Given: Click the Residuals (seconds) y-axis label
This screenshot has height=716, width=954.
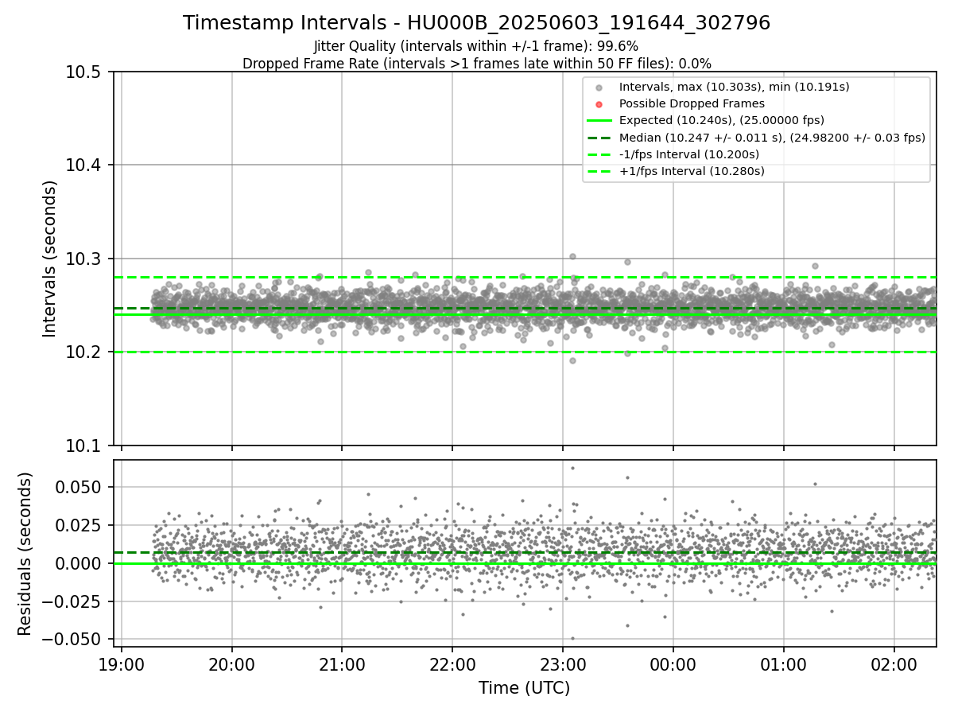Looking at the screenshot, I should pos(25,554).
